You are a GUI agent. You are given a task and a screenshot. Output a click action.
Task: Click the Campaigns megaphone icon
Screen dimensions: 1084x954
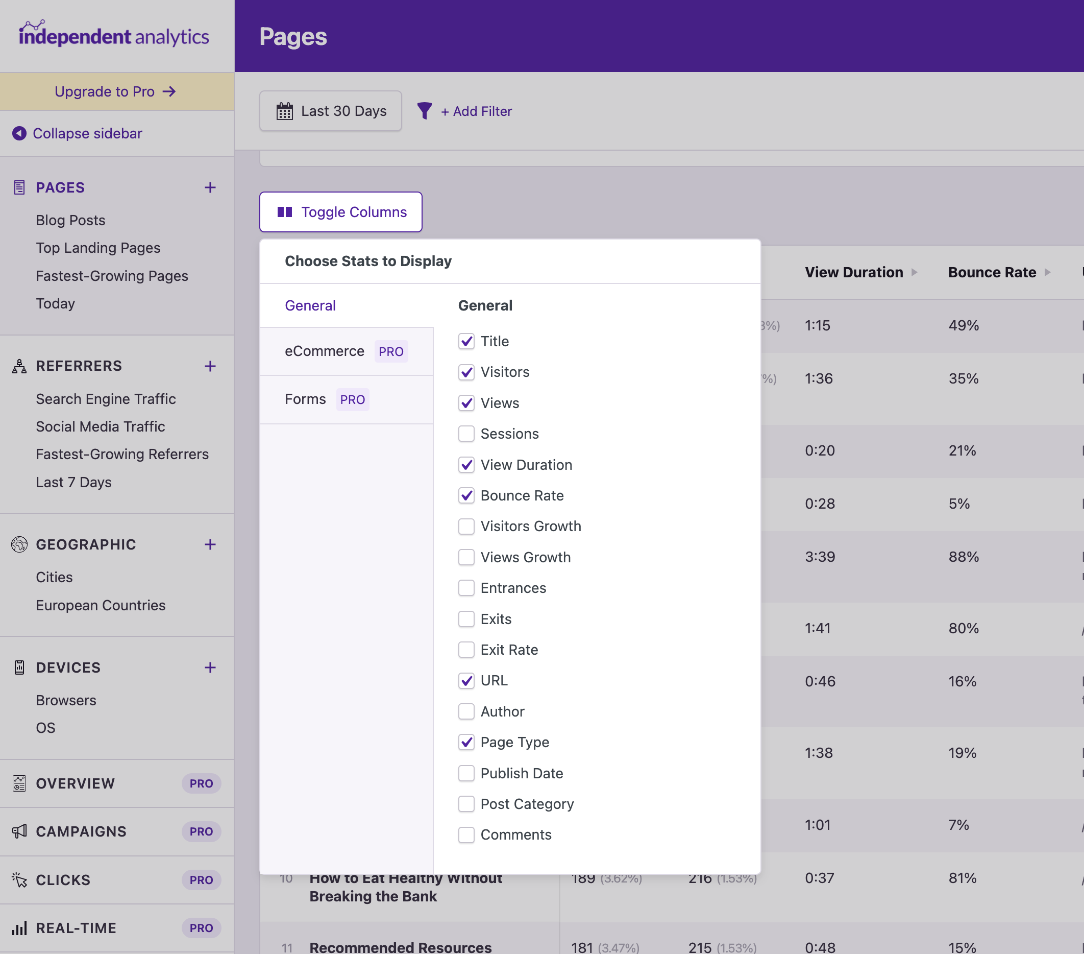[x=19, y=831]
